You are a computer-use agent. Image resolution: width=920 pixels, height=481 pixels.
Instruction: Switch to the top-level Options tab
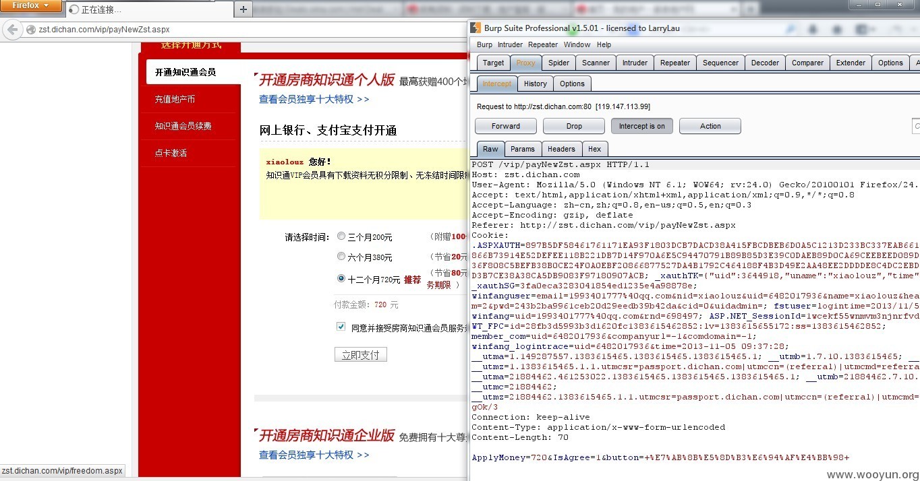pyautogui.click(x=890, y=63)
